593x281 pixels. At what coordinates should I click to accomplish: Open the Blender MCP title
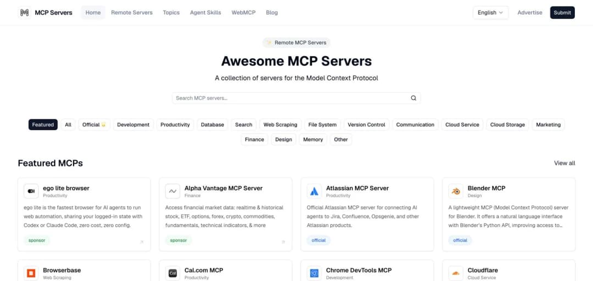[x=486, y=188]
